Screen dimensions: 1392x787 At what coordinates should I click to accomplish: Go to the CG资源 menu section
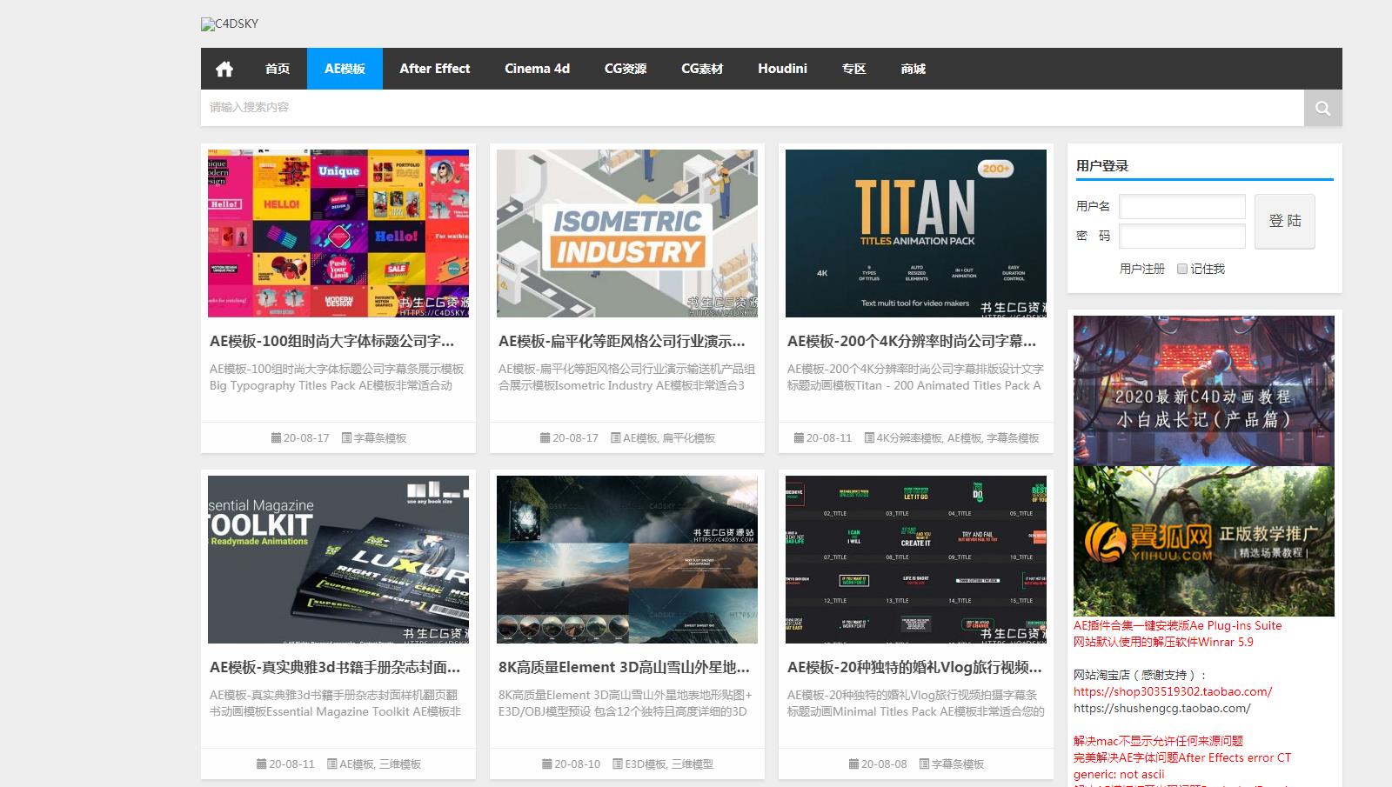coord(625,69)
